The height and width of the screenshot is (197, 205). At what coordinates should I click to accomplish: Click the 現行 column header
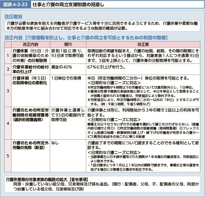(68, 44)
